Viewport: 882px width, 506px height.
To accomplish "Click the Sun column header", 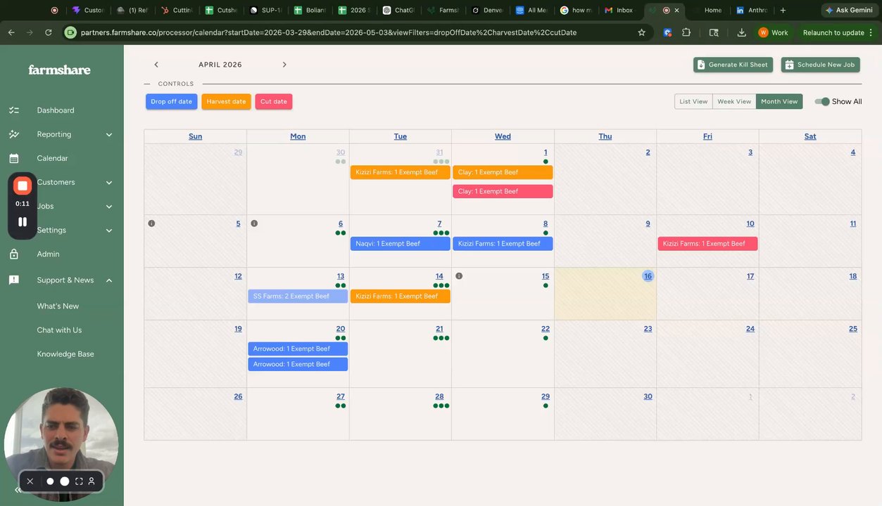I will 196,136.
